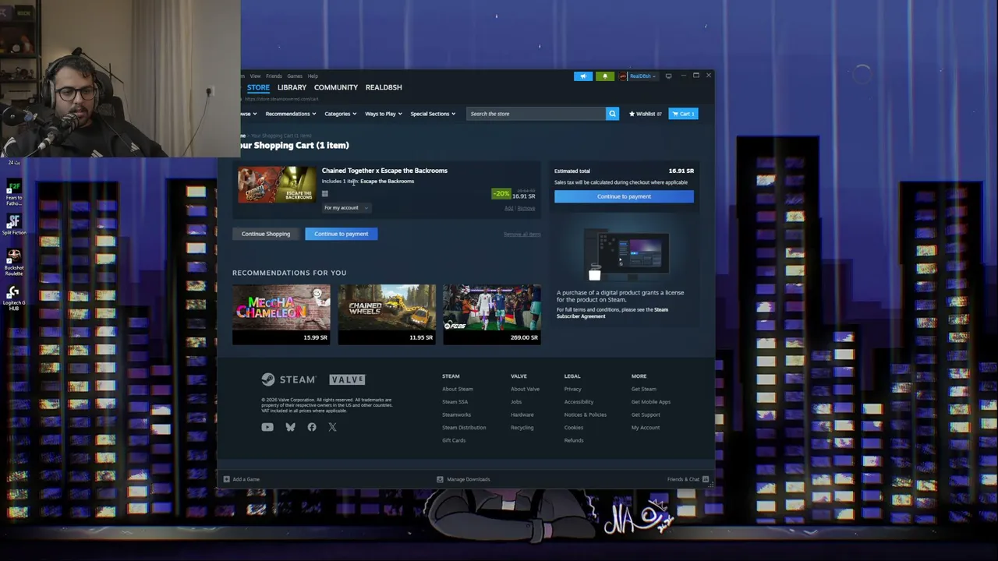Viewport: 998px width, 561px height.
Task: Open the Get Support footer link
Action: coord(646,415)
